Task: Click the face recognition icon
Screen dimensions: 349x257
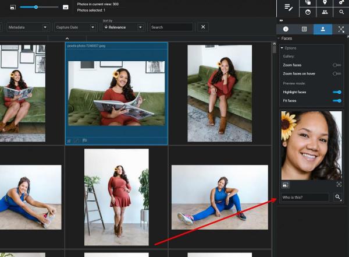Action: point(308,12)
